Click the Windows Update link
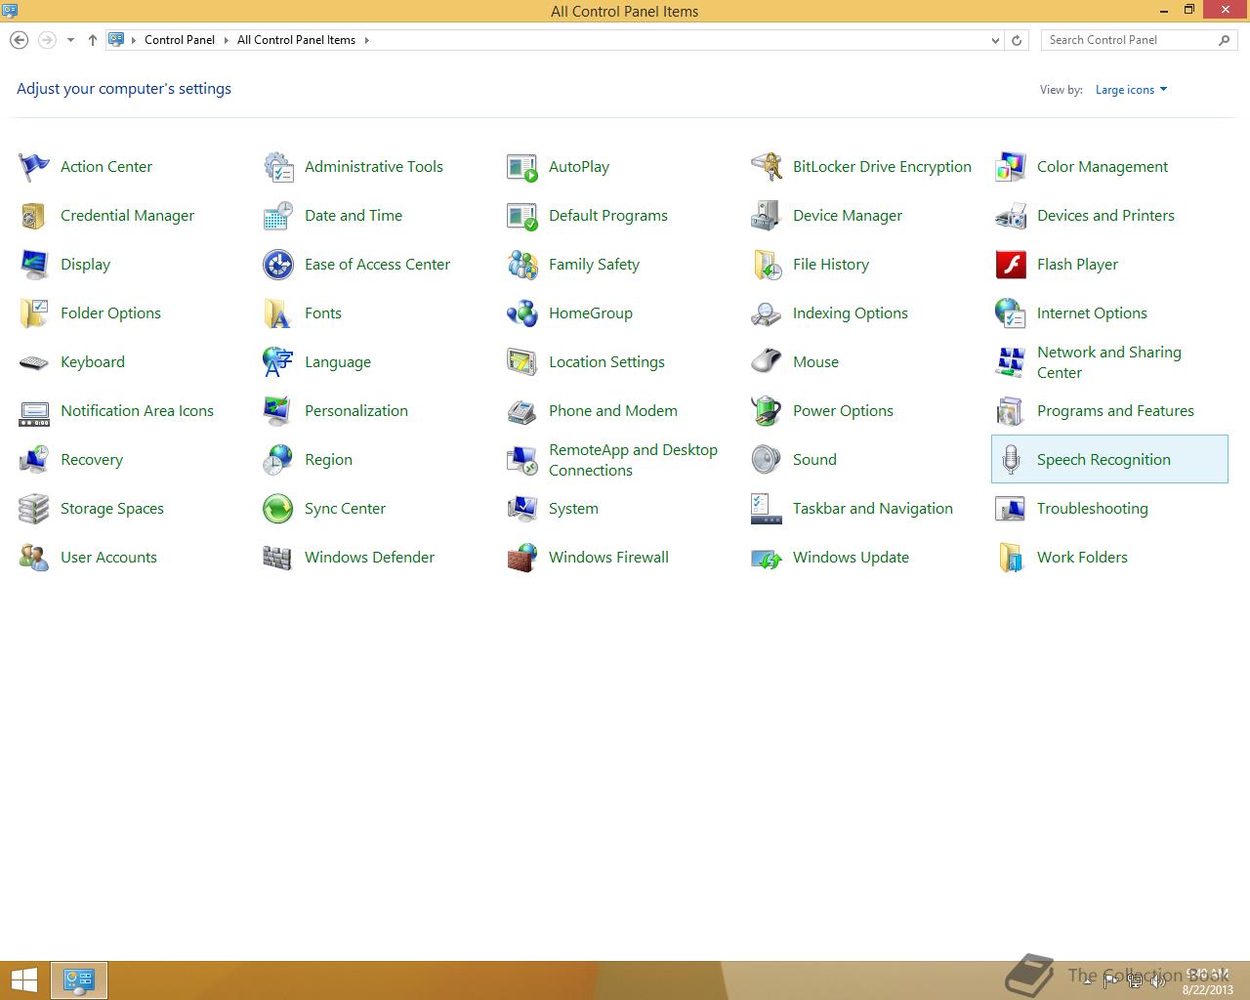 point(851,558)
